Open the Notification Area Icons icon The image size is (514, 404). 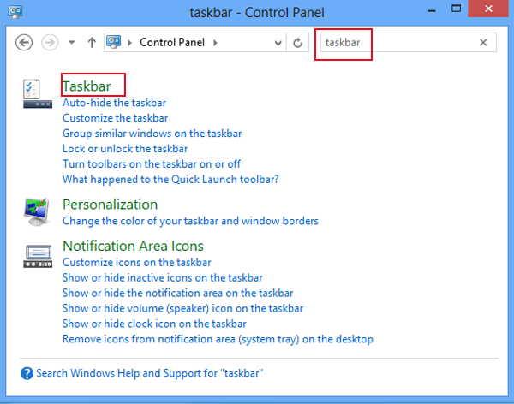38,256
